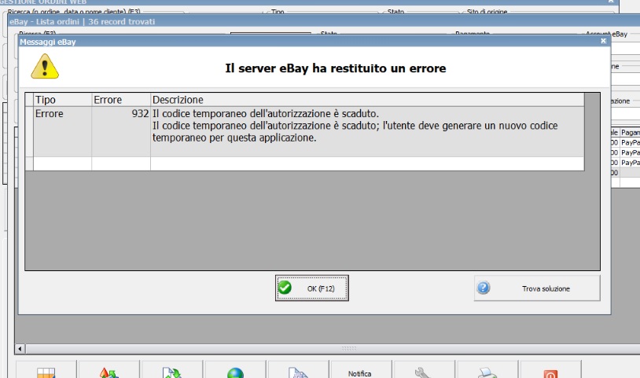Select the error code 932 cell

(121, 131)
